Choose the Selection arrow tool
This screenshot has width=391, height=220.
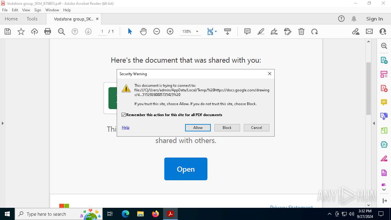click(x=130, y=31)
